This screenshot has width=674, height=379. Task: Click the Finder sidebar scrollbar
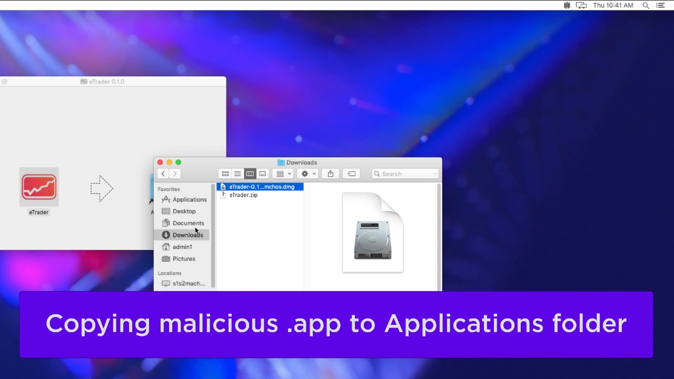(213, 236)
